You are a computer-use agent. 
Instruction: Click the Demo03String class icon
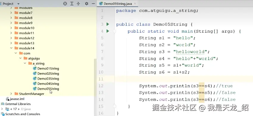(35, 79)
